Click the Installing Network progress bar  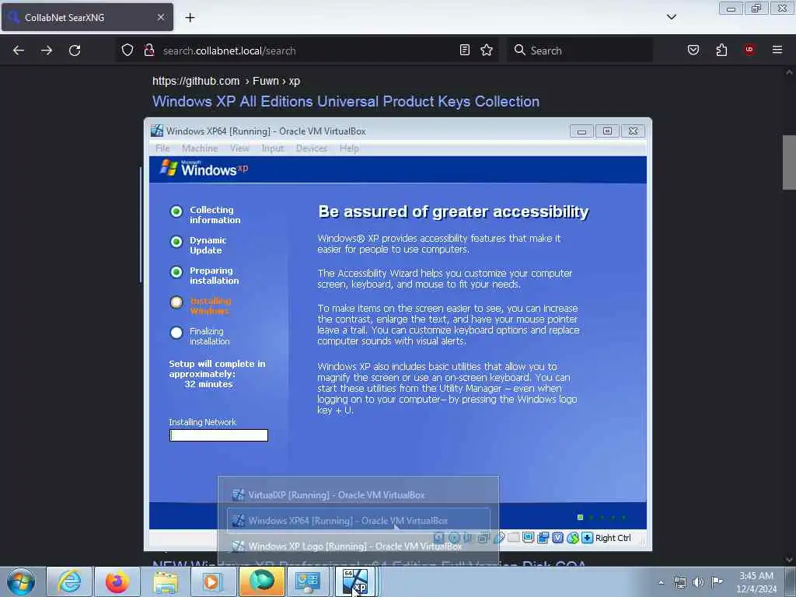[x=218, y=435]
